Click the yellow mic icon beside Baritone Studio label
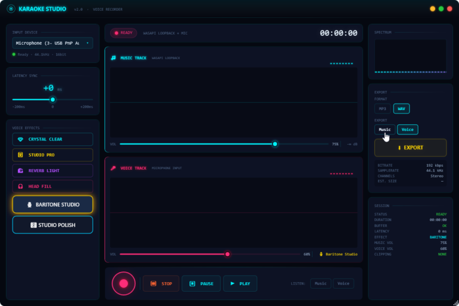This screenshot has height=306, width=459. pos(321,254)
